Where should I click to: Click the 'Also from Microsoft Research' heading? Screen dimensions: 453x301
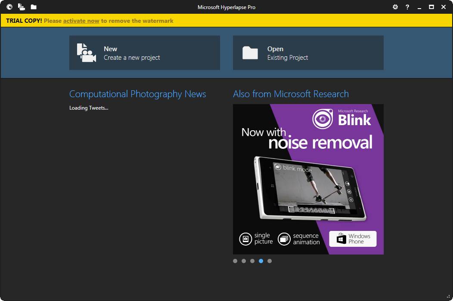tap(291, 94)
